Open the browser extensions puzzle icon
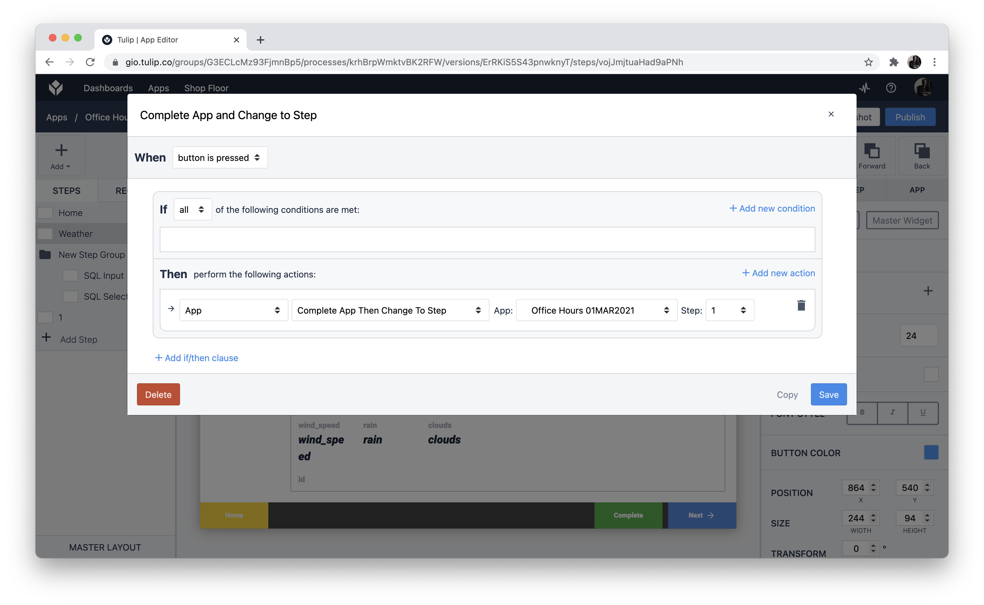Screen dimensions: 984x605 894,62
